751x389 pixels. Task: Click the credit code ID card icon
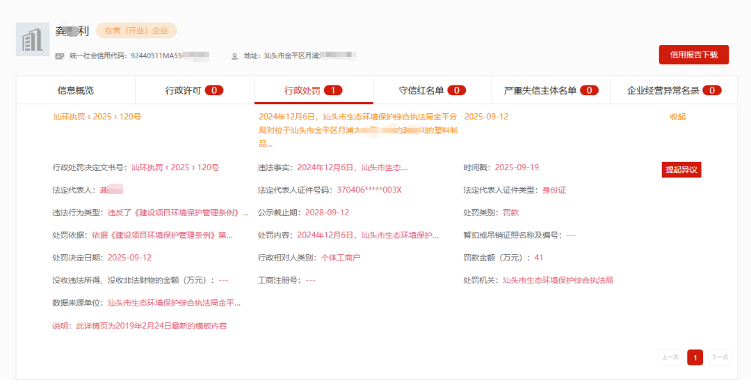tap(60, 56)
